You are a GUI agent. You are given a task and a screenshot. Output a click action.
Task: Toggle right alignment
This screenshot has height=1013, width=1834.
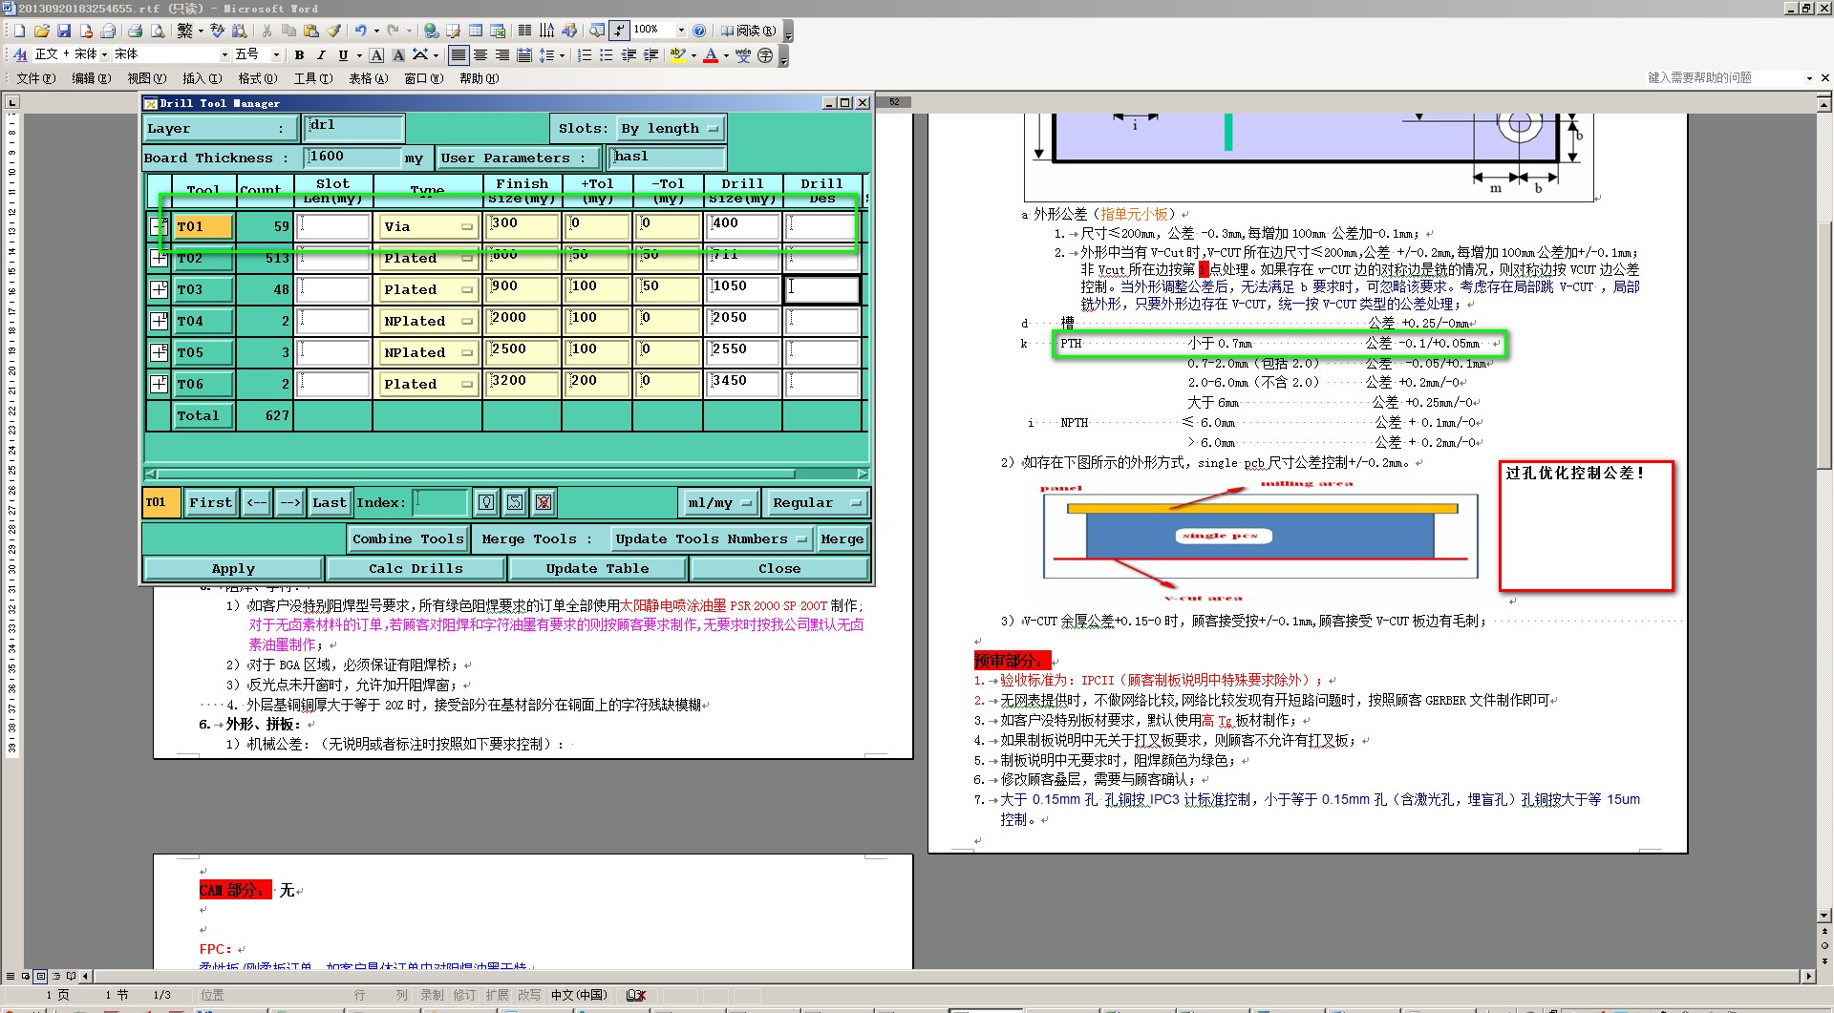(x=502, y=55)
